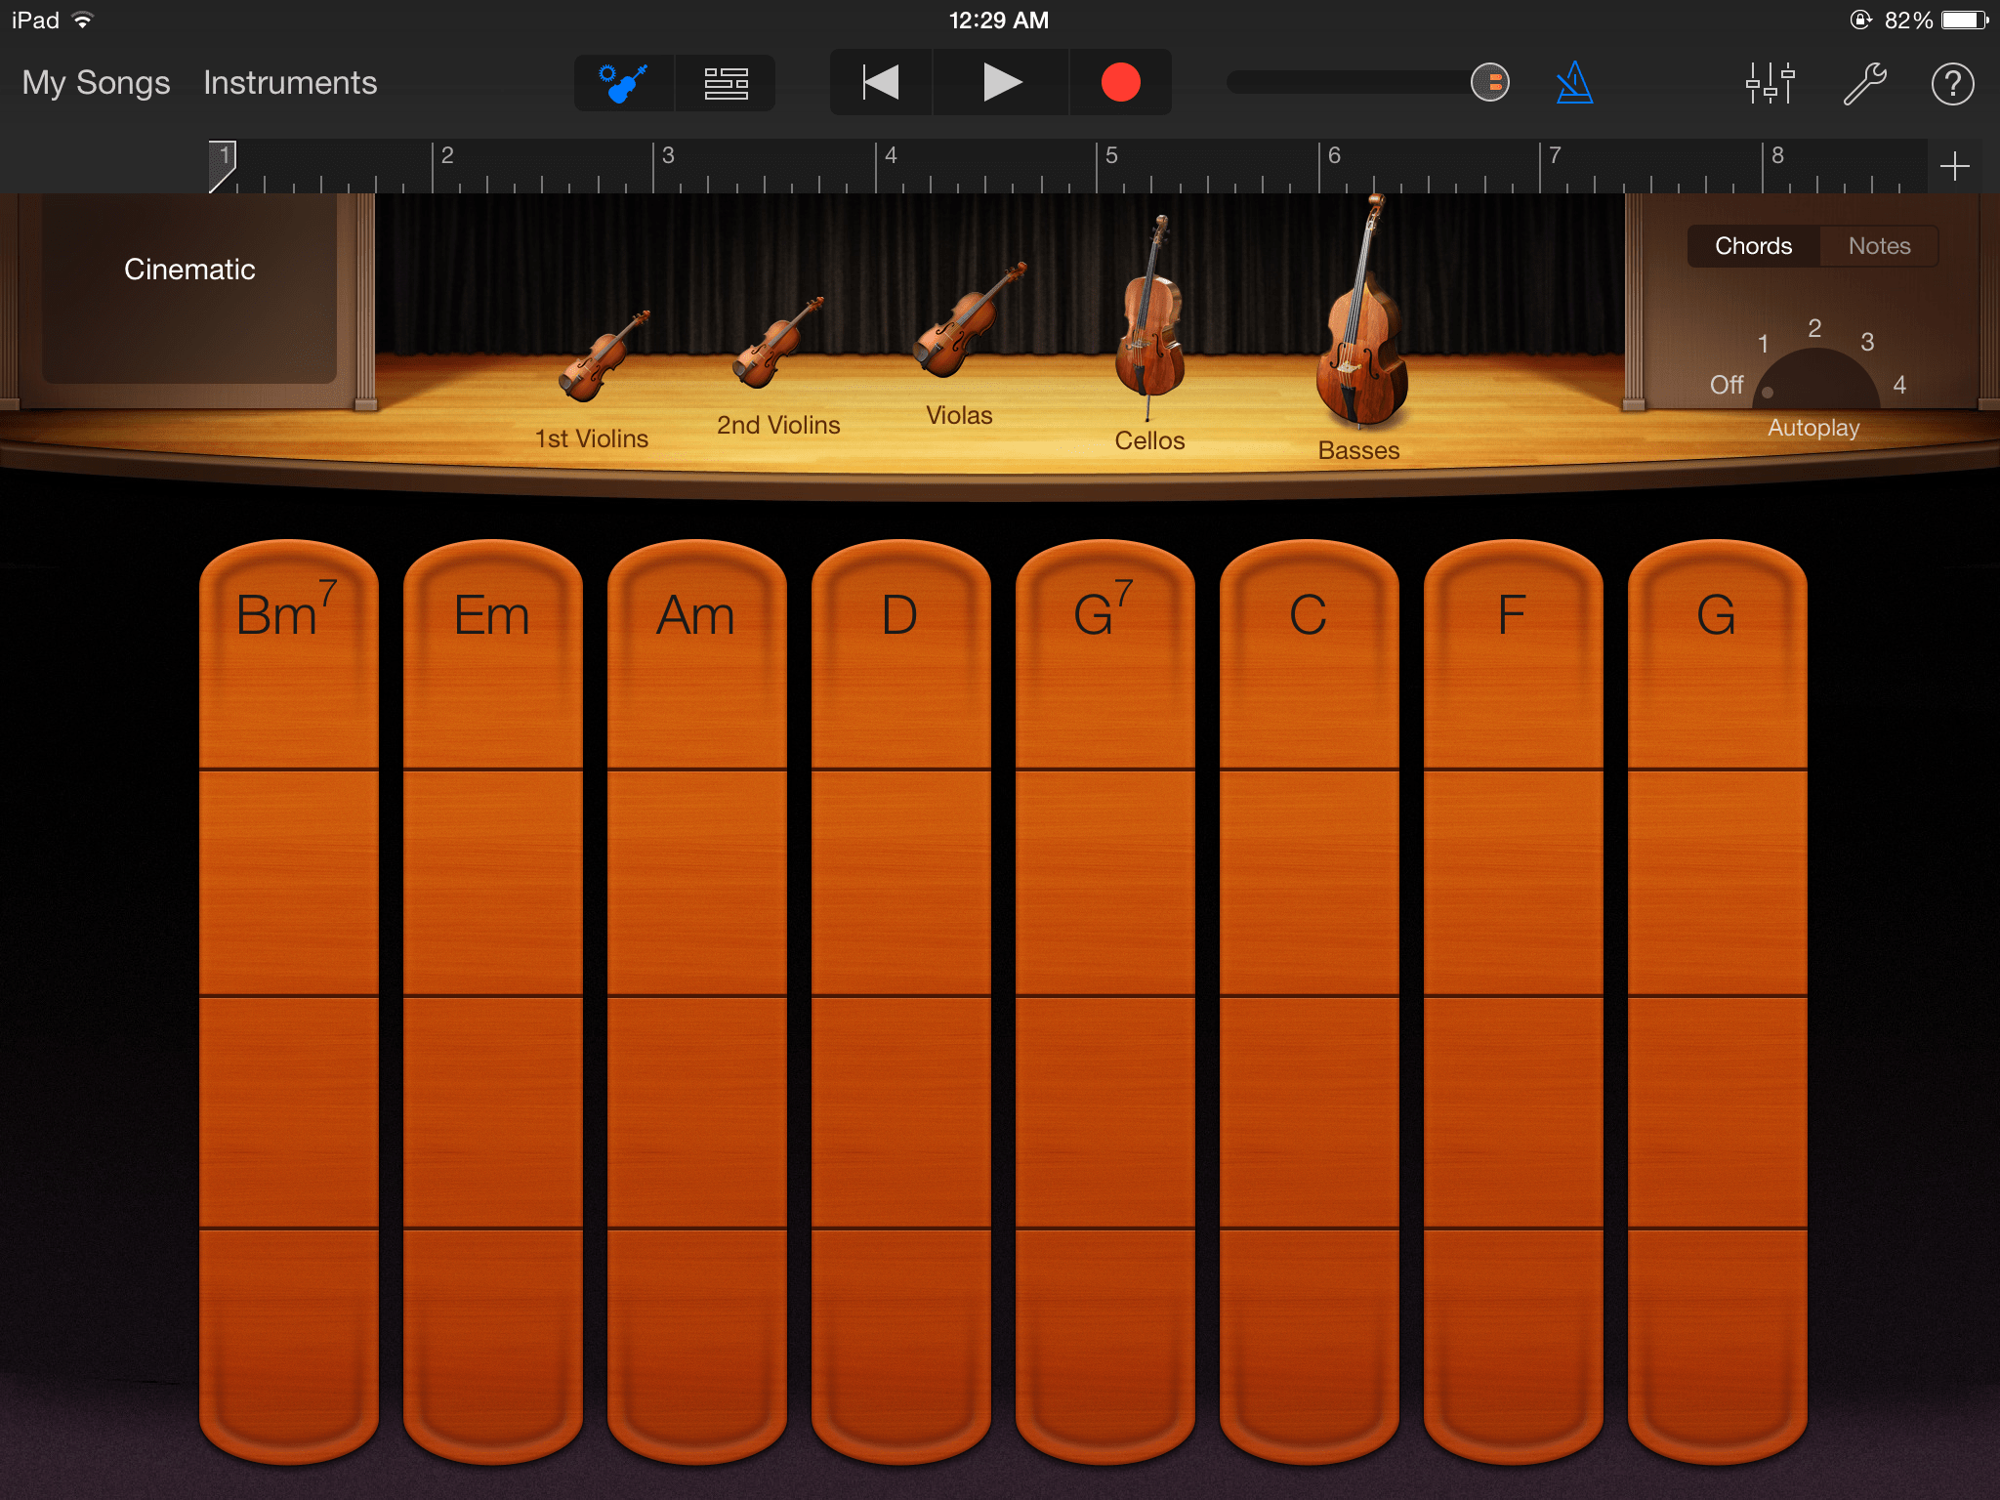
Task: Turn Autoplay dial to position 4
Action: pos(1898,385)
